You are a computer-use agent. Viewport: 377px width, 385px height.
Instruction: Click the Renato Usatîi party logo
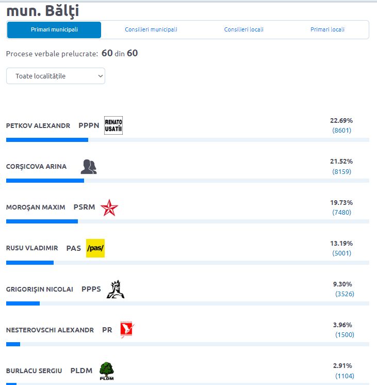(x=113, y=125)
